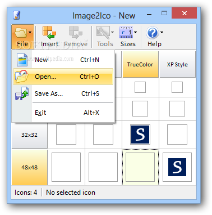Select the 48x48 XP Style S icon

click(177, 167)
